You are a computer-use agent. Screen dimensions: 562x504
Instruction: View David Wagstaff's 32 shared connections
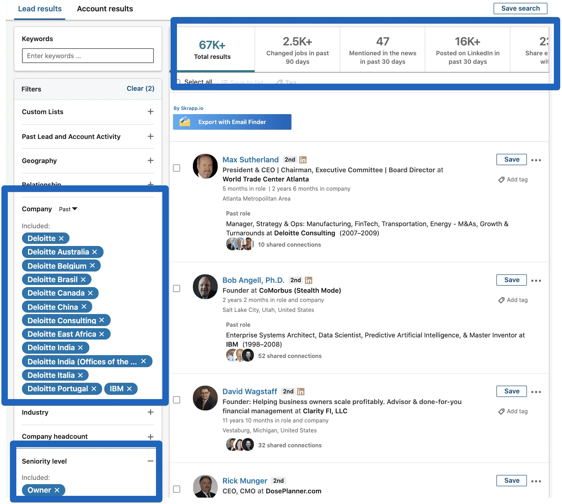290,446
